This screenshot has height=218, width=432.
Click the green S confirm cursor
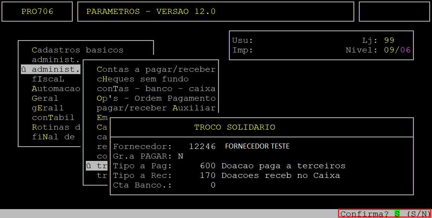(397, 214)
